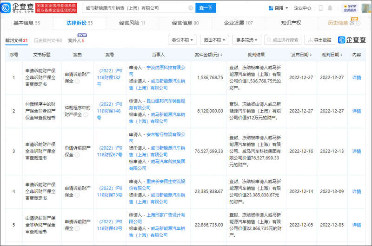Open the 应用 menu in the header
This screenshot has width=372, height=246.
279,8
